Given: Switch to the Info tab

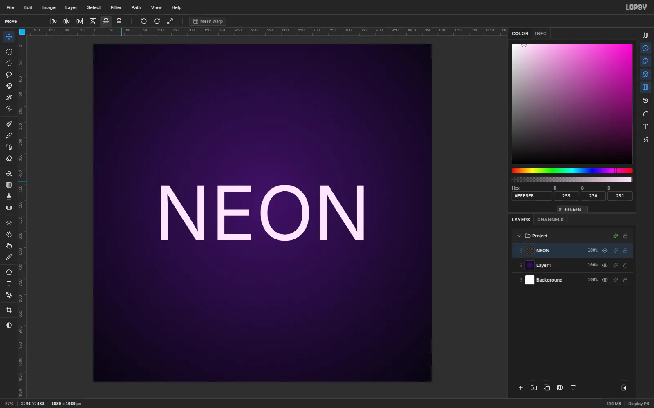Looking at the screenshot, I should pyautogui.click(x=541, y=33).
